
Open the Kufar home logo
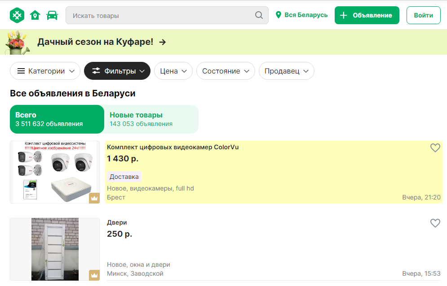17,15
